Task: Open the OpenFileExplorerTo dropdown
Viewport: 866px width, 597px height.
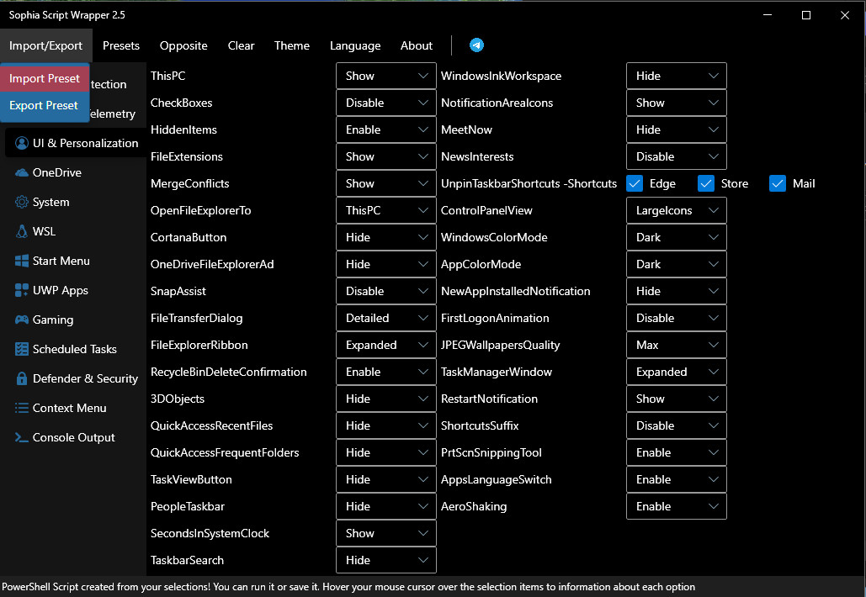Action: point(386,210)
